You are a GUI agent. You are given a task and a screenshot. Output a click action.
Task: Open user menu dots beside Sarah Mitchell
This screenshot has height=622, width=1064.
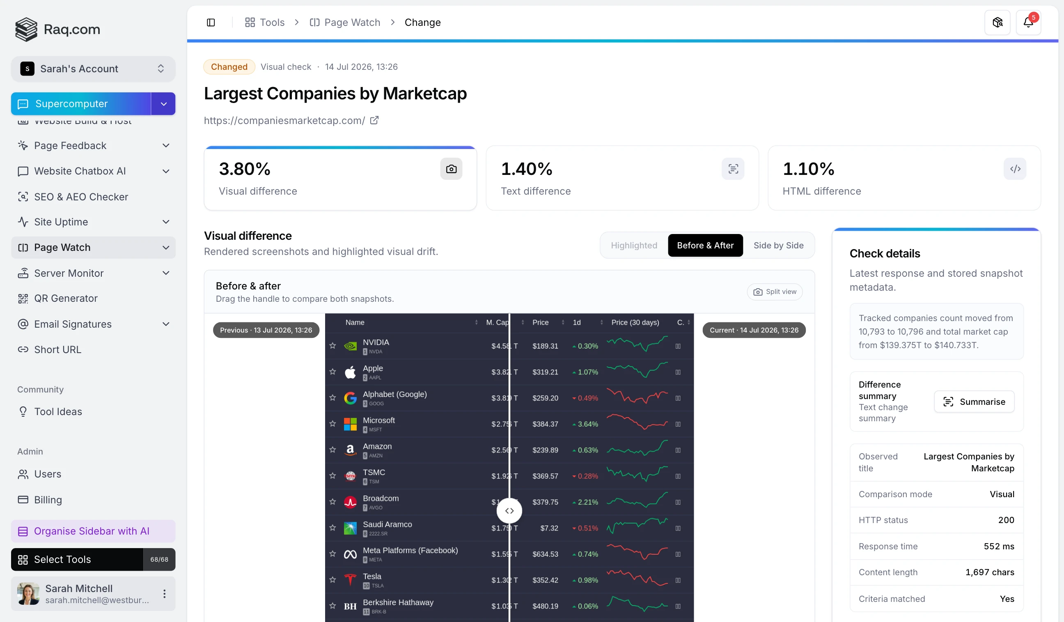pos(164,594)
